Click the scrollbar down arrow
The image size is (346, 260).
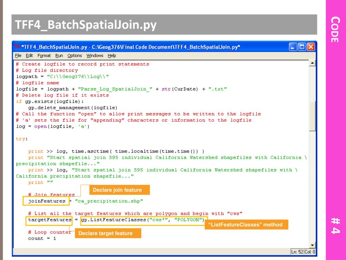point(312,245)
